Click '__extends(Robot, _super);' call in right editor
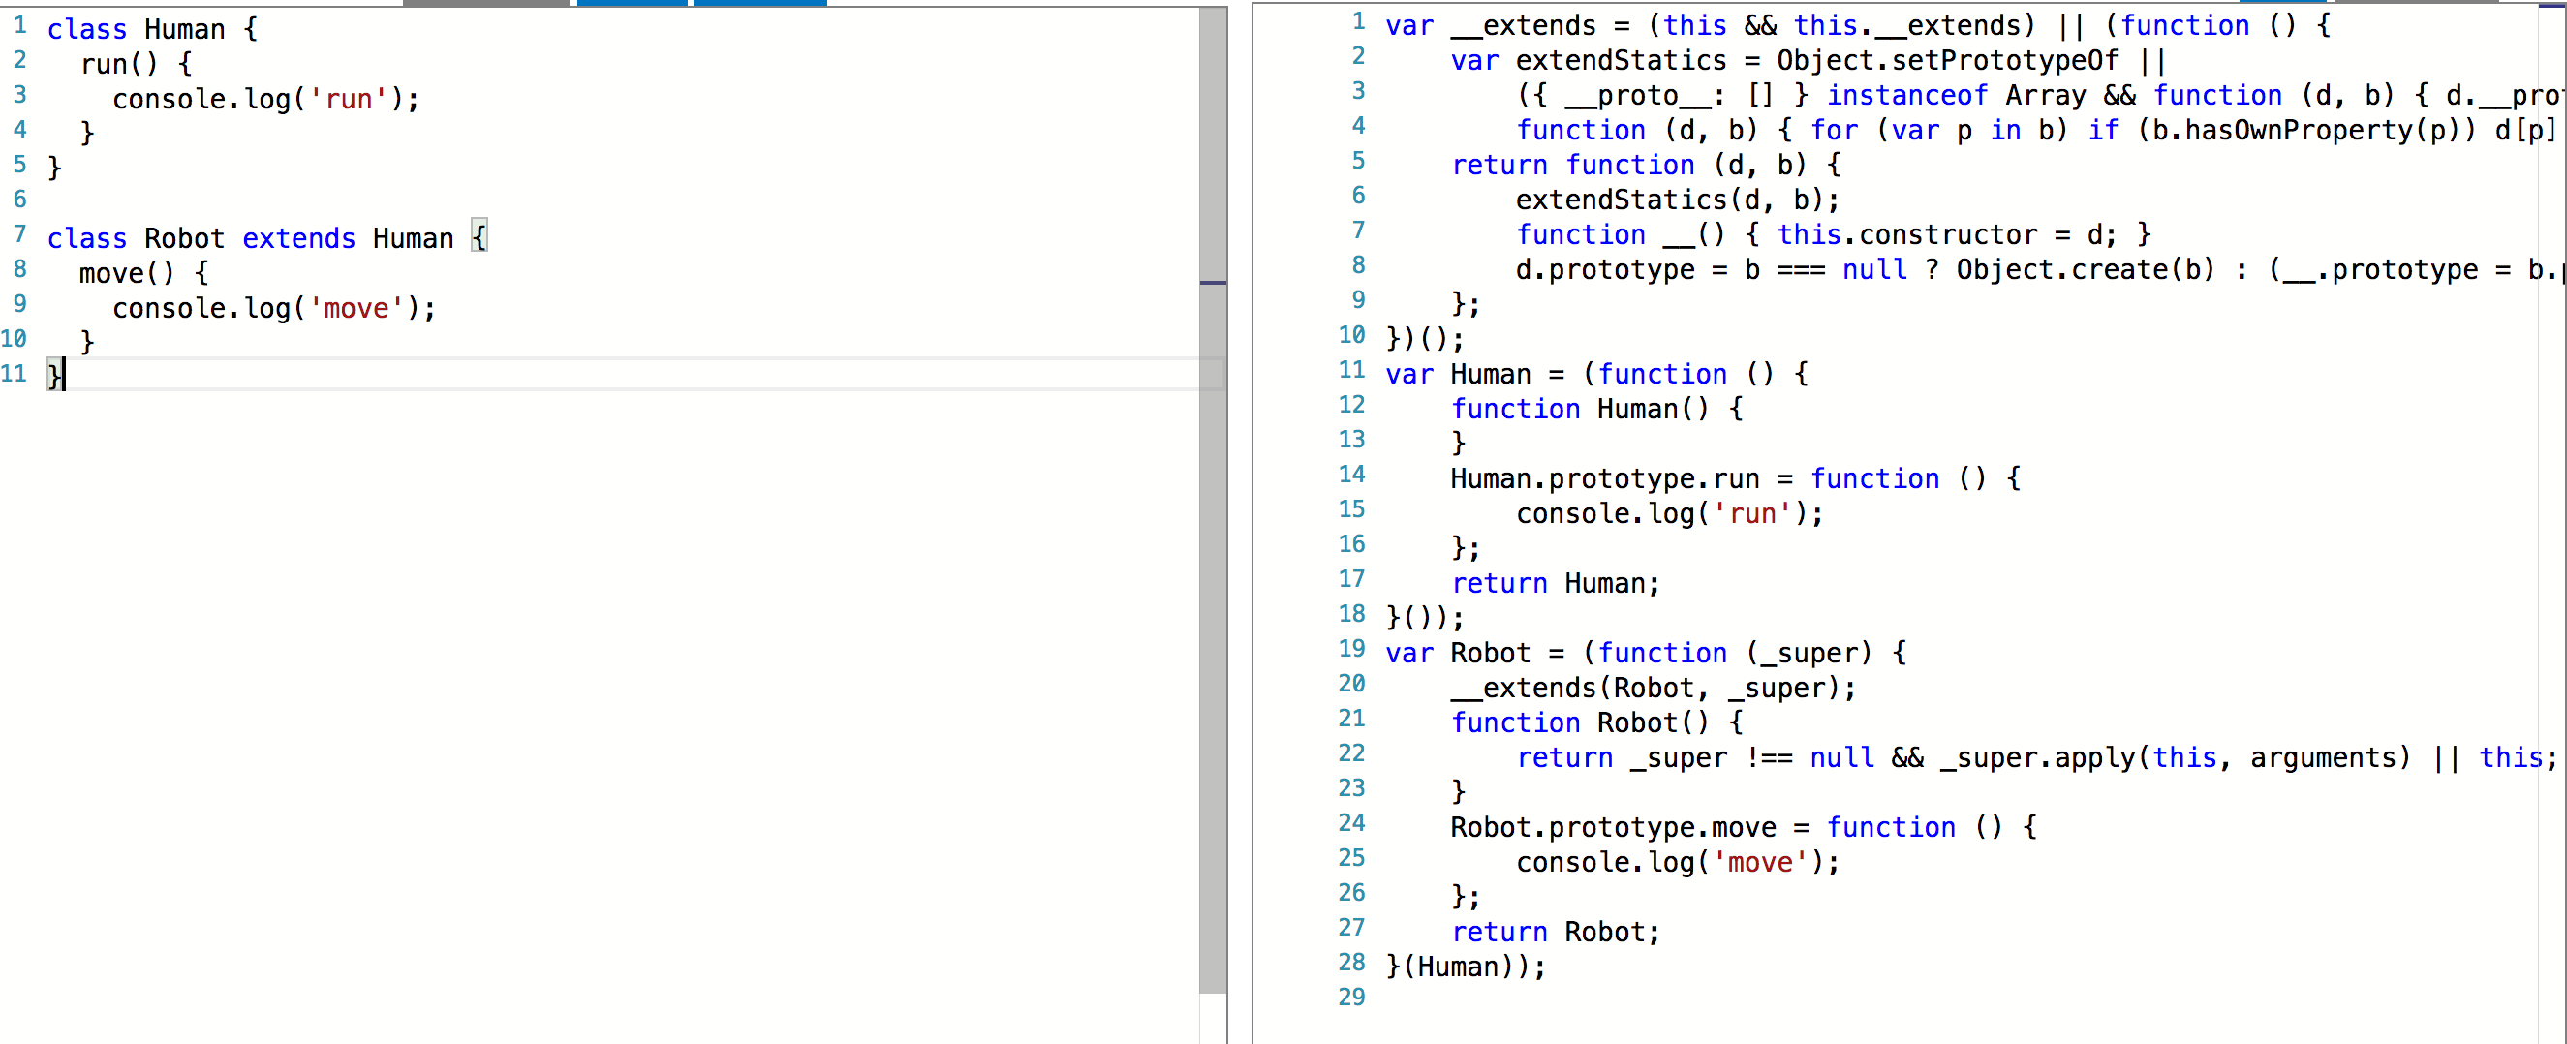Viewport: 2567px width, 1044px height. click(x=1654, y=688)
